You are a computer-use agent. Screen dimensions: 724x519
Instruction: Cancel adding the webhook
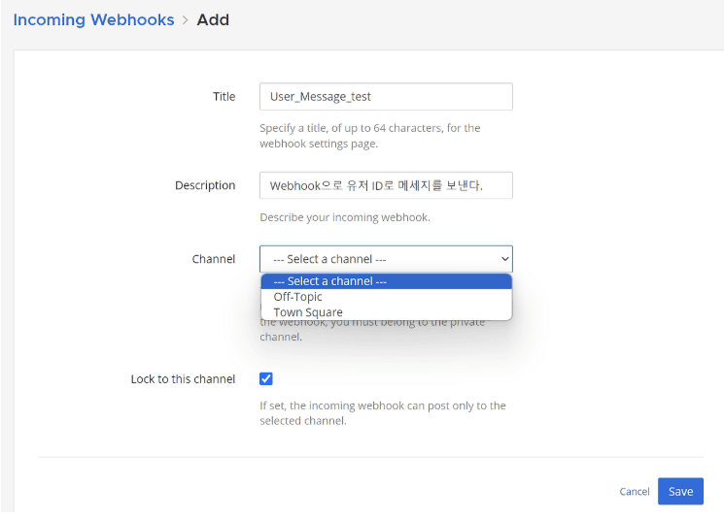click(635, 492)
